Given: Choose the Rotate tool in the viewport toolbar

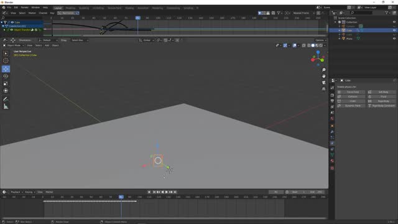Looking at the screenshot, I should coord(6,76).
